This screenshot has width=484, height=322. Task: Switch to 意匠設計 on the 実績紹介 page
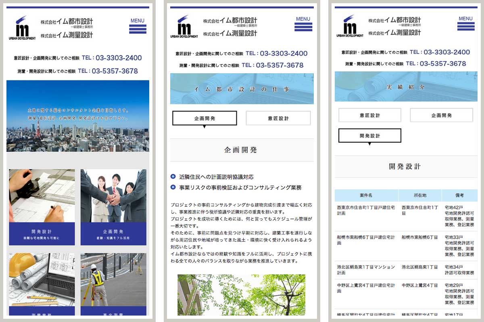click(x=369, y=115)
